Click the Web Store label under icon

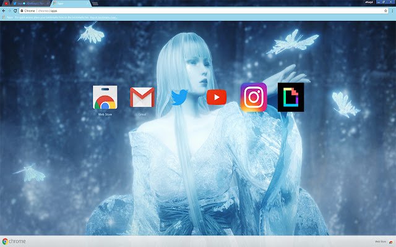(105, 114)
